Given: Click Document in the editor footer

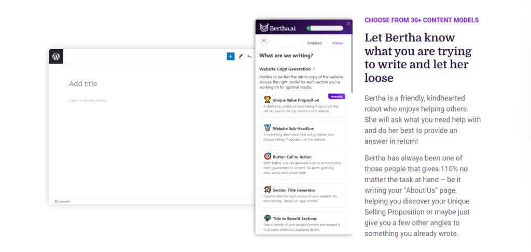Looking at the screenshot, I should pos(62,201).
